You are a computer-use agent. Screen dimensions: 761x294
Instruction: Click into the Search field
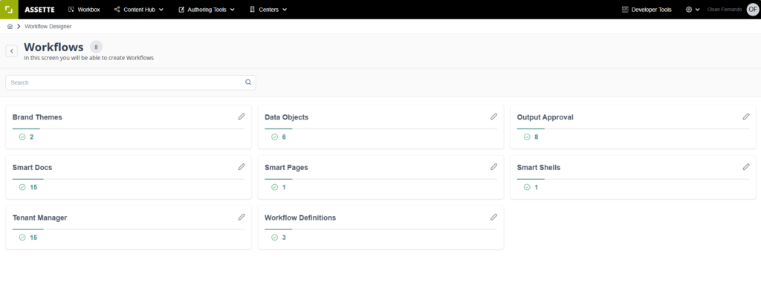pyautogui.click(x=131, y=82)
